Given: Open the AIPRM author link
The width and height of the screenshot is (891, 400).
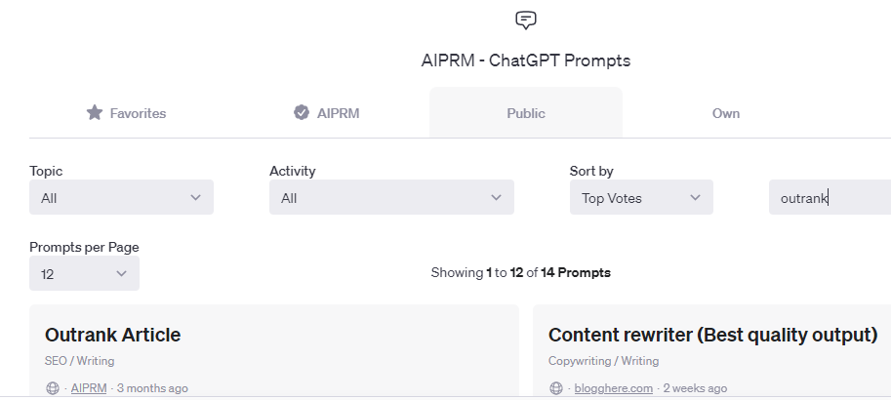Looking at the screenshot, I should (89, 388).
